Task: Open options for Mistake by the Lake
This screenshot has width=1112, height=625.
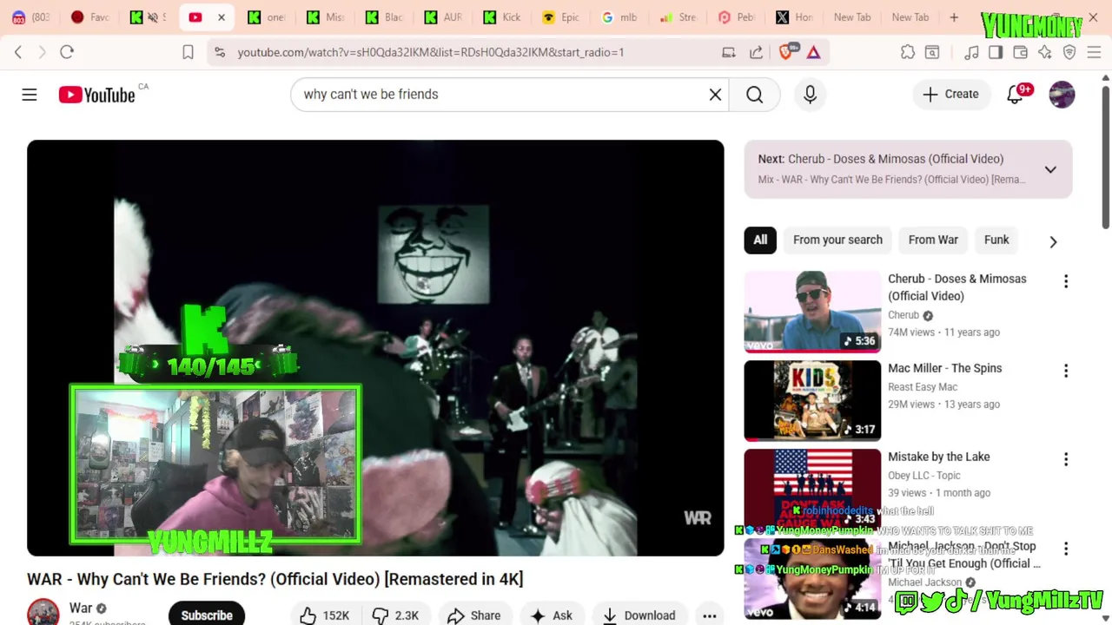Action: (1066, 459)
